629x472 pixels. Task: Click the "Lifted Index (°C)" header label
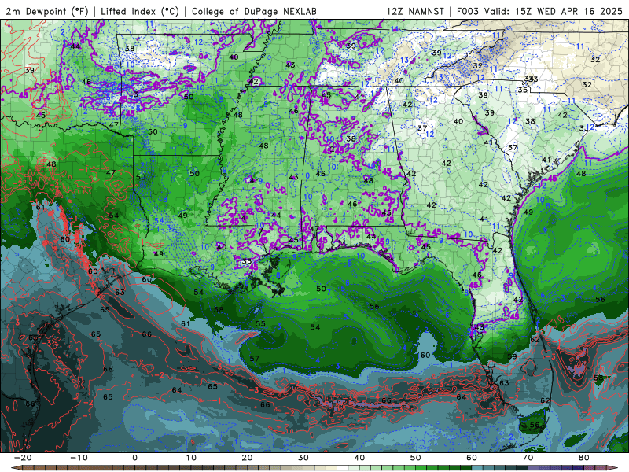tap(140, 11)
